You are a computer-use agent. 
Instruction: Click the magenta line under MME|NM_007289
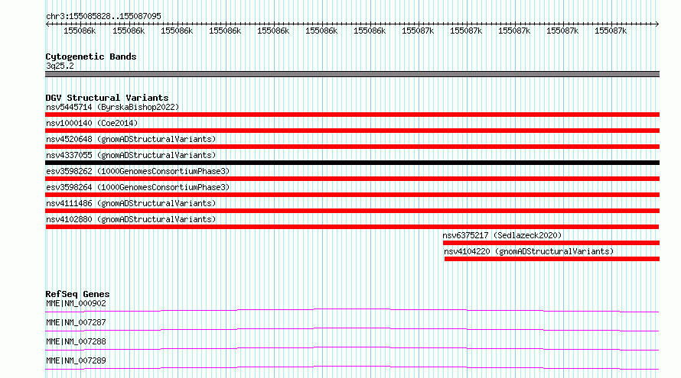tap(352, 367)
